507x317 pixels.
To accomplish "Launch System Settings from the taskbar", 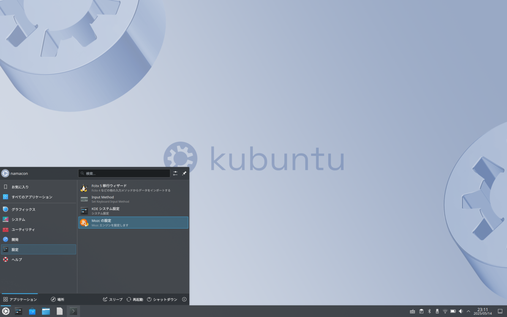I will tap(19, 311).
